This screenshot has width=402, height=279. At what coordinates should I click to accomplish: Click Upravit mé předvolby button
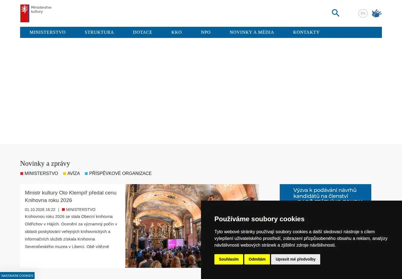click(296, 259)
